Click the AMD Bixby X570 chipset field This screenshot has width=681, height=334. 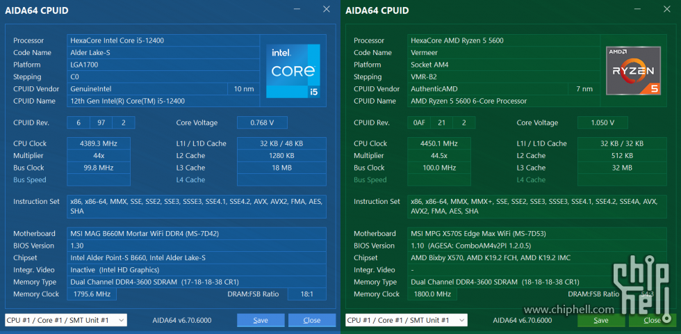(537, 258)
